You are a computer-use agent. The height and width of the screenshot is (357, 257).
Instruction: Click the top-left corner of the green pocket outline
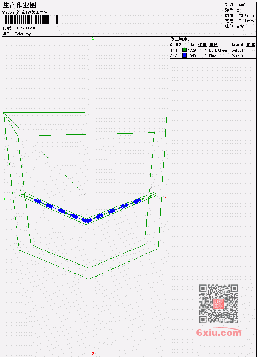click(x=4, y=113)
